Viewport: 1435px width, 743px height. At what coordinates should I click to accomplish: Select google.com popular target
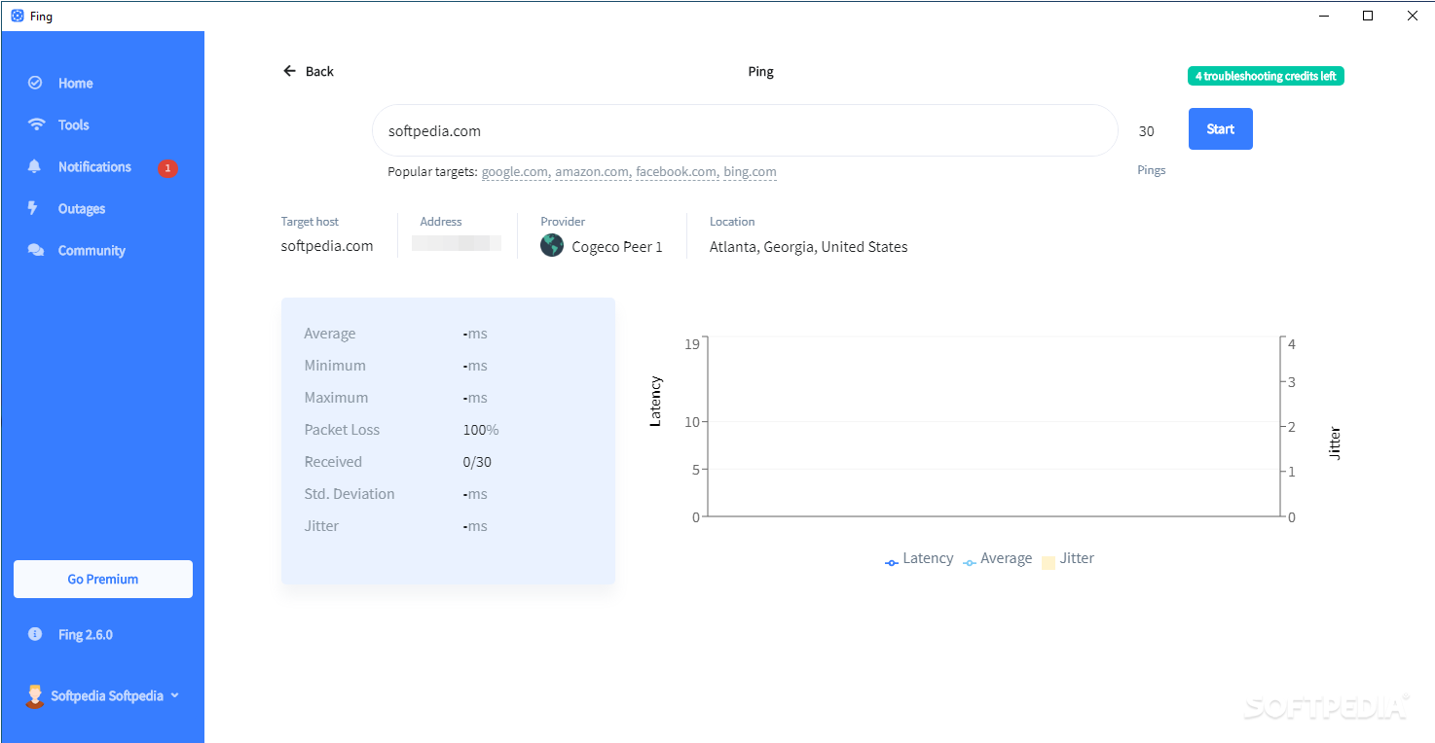[x=515, y=172]
